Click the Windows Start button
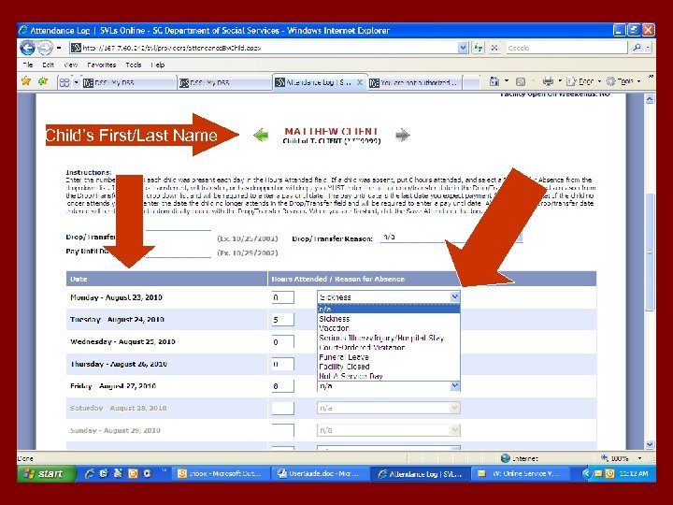Image resolution: width=673 pixels, height=505 pixels. click(47, 473)
